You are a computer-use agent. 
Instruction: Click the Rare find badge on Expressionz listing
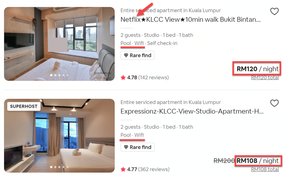[137, 147]
